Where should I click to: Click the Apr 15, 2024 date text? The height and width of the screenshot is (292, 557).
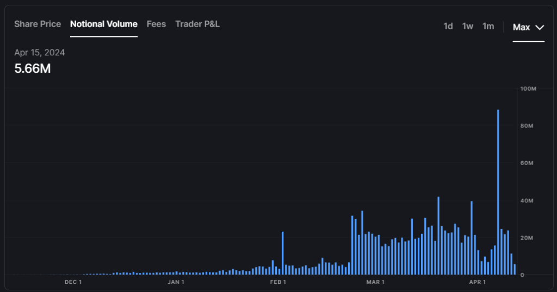(x=40, y=53)
